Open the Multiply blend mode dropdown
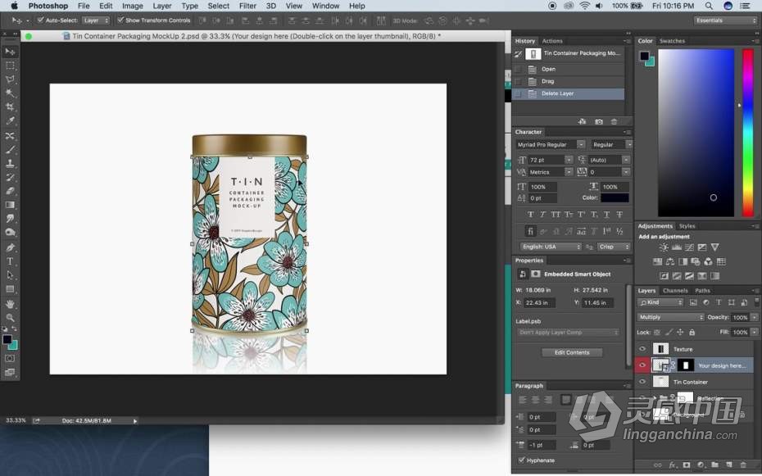The height and width of the screenshot is (476, 762). (670, 317)
